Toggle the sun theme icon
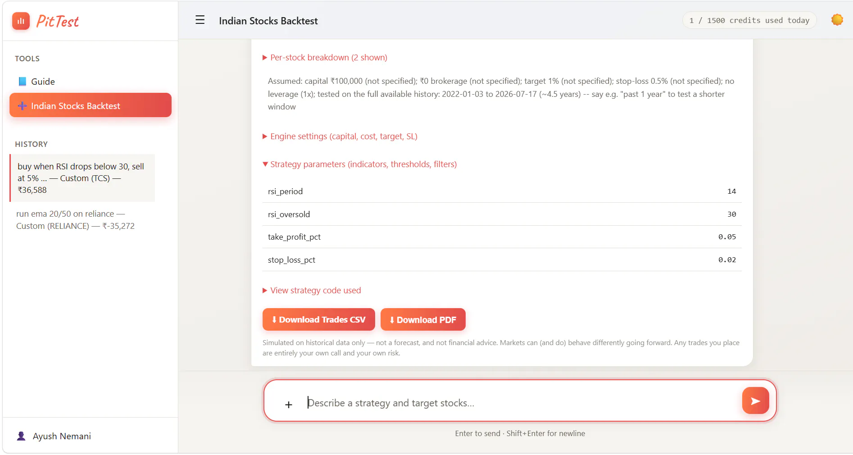This screenshot has height=455, width=853. click(x=837, y=20)
